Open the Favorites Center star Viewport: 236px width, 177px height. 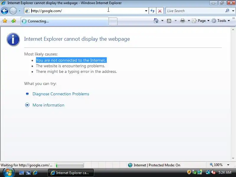[x=5, y=21]
